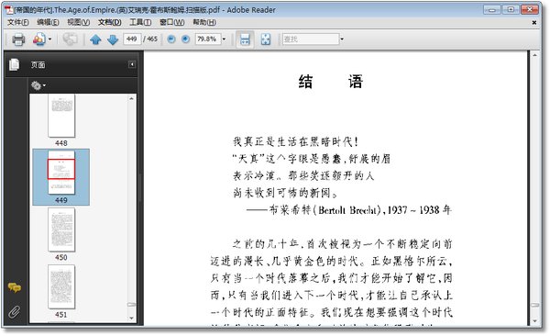Image resolution: width=550 pixels, height=336 pixels.
Task: Toggle the Pages panel icon
Action: pos(15,64)
